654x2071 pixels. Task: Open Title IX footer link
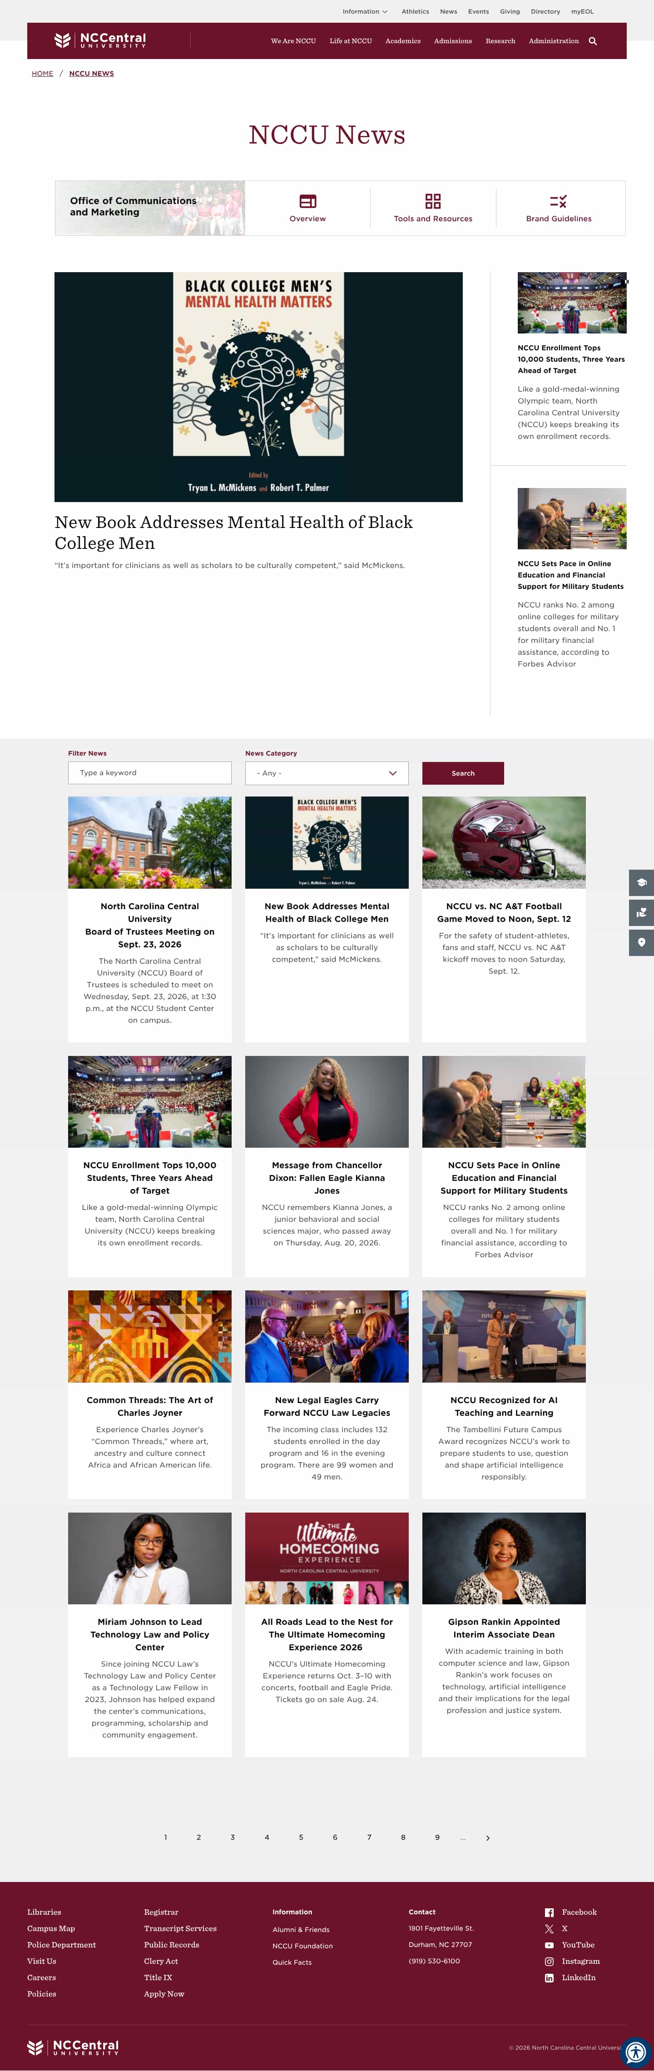pyautogui.click(x=158, y=1977)
